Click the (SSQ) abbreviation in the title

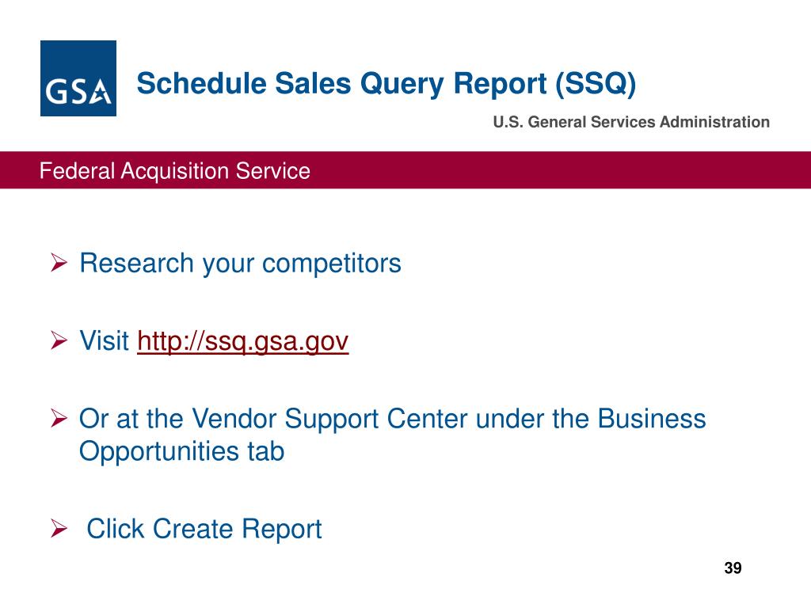596,83
